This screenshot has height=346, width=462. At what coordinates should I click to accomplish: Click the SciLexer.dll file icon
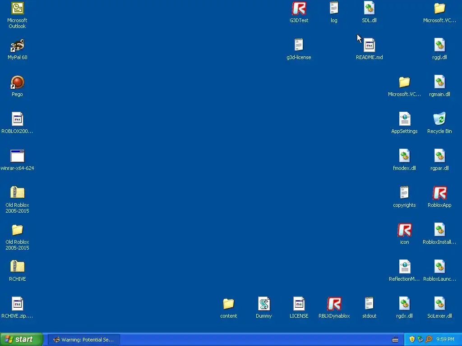[x=439, y=304]
